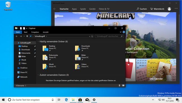The height and width of the screenshot is (103, 182).
Task: Open recent locations dropdown arrow
Action: pos(24,36)
